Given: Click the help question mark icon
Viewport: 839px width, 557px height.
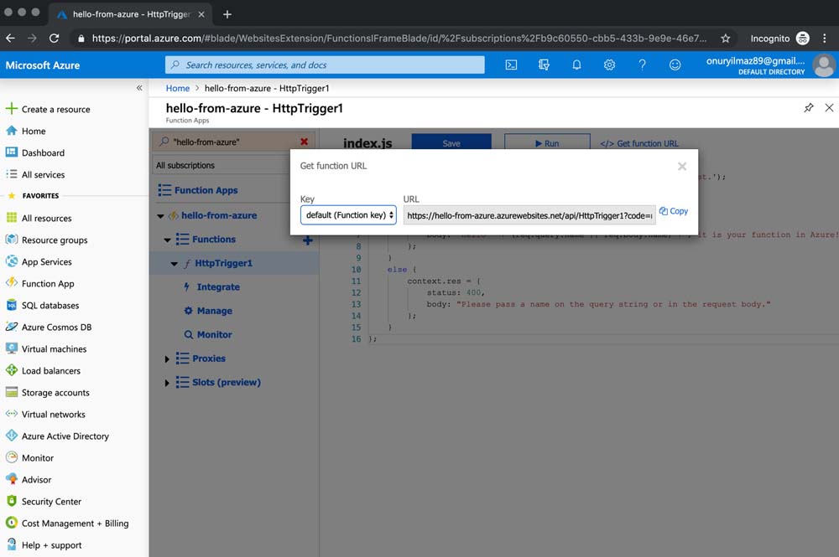Looking at the screenshot, I should click(x=642, y=64).
